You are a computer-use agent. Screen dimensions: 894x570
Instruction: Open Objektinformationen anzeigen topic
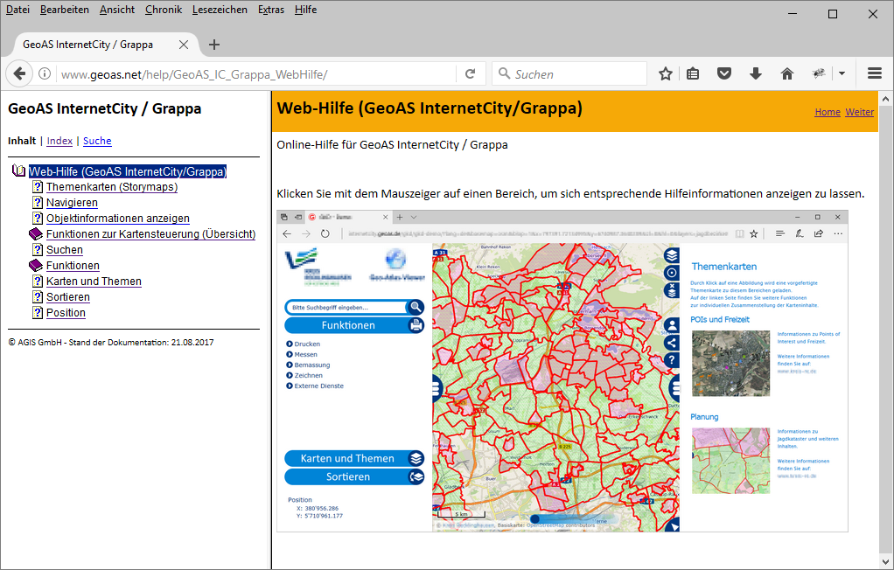[118, 219]
